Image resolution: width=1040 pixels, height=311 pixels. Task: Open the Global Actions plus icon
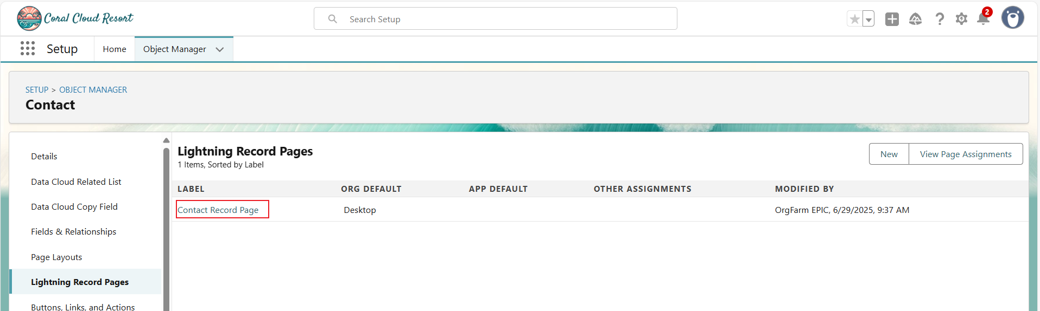point(892,19)
